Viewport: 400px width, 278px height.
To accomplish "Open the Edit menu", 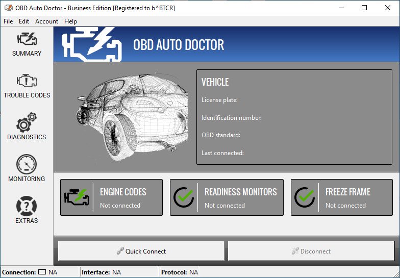I will [x=24, y=21].
